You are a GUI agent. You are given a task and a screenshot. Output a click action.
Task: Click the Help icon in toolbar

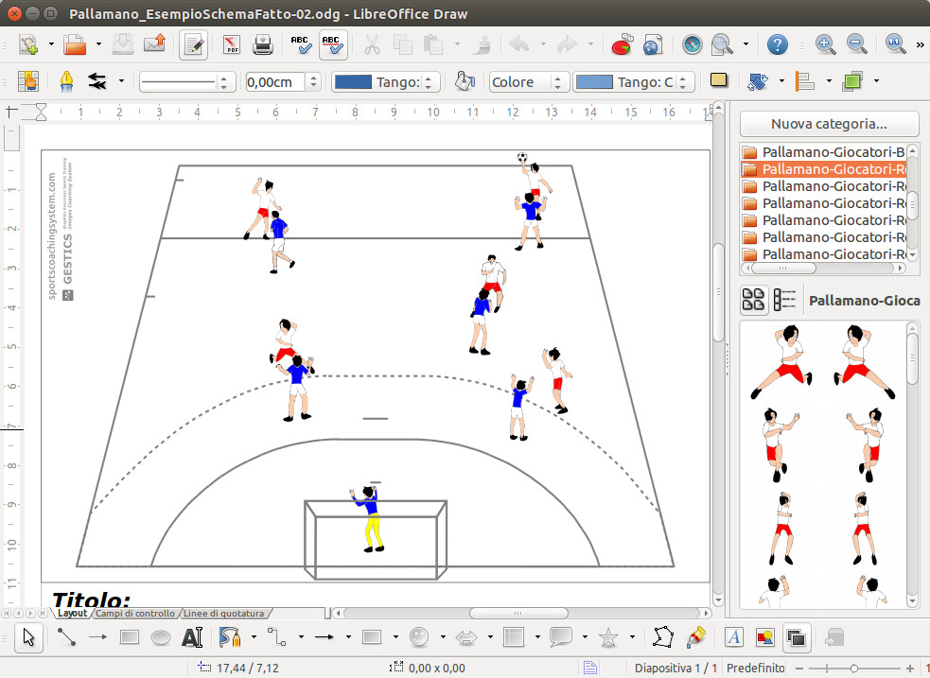point(777,44)
